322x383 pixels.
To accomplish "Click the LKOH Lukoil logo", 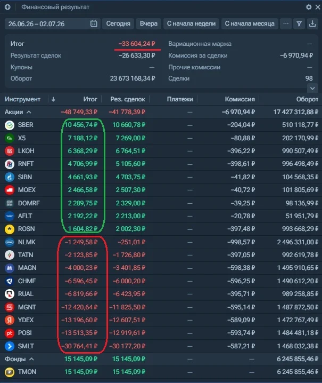I will pos(10,151).
